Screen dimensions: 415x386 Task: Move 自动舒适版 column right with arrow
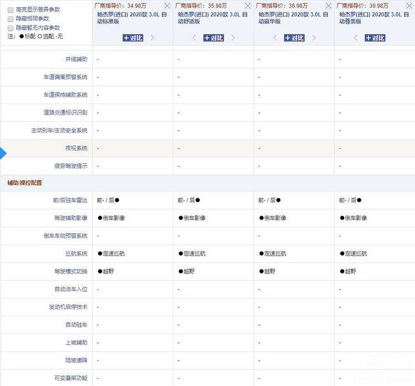pos(234,38)
